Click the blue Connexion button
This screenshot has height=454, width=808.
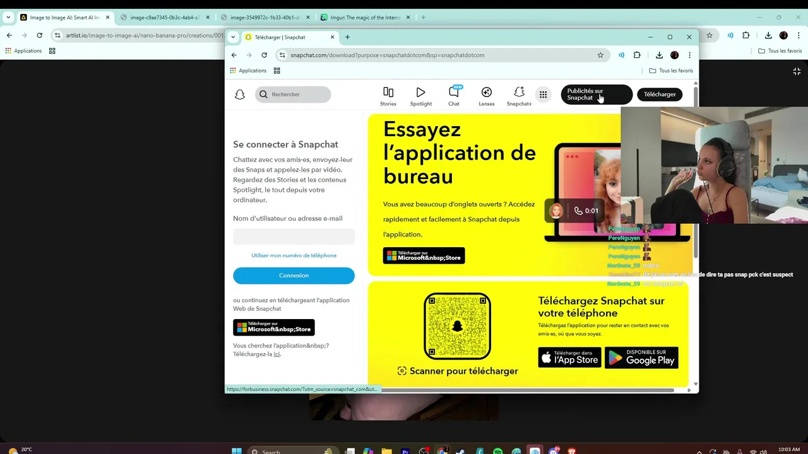(294, 276)
